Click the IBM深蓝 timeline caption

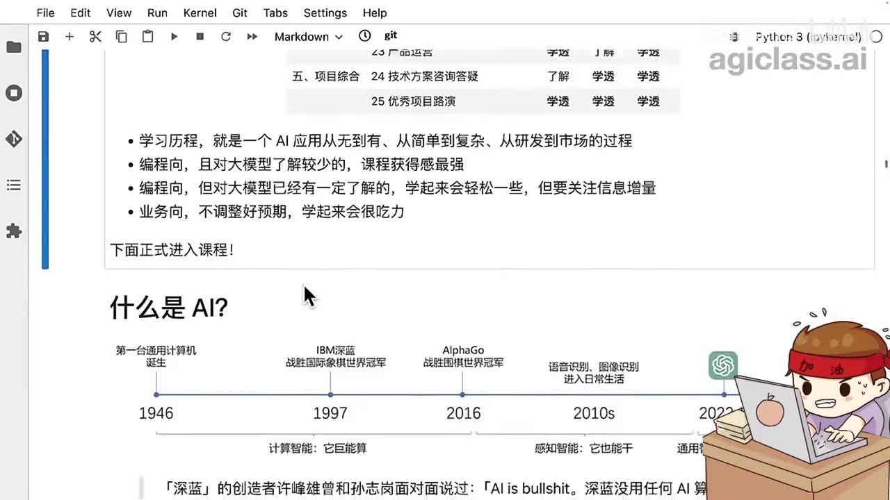click(336, 356)
